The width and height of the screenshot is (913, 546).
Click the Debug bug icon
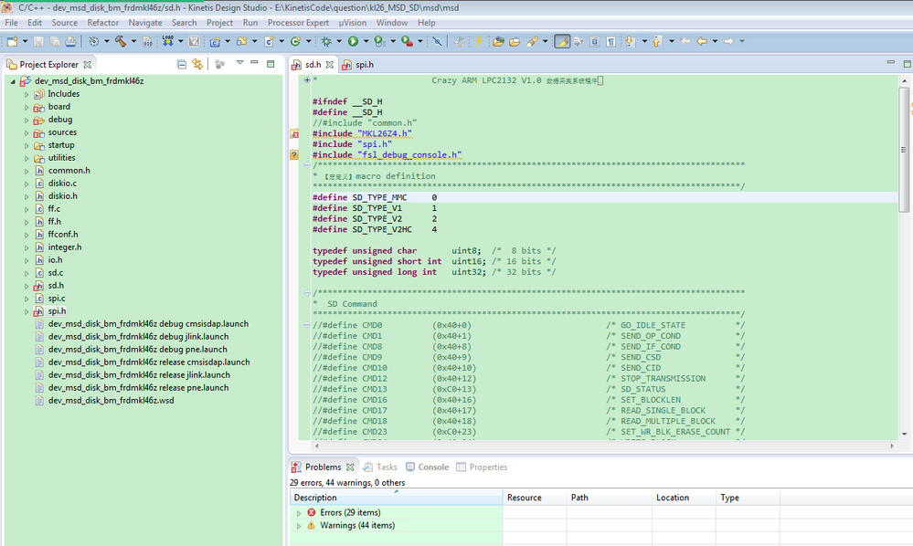click(x=327, y=41)
